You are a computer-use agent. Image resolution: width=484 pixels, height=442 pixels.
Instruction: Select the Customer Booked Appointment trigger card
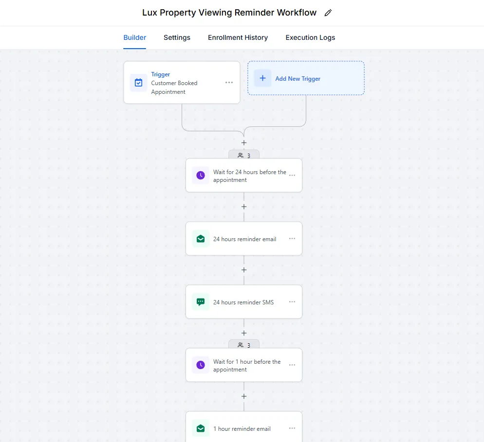182,82
